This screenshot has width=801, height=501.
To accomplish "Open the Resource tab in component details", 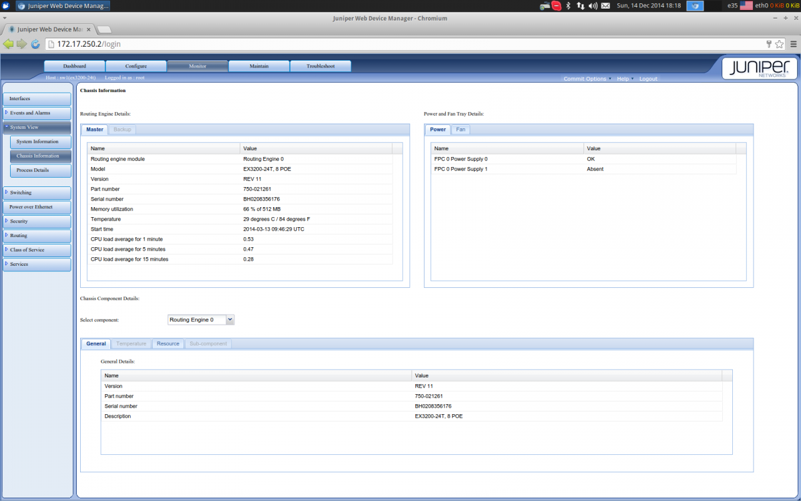I will pyautogui.click(x=168, y=343).
